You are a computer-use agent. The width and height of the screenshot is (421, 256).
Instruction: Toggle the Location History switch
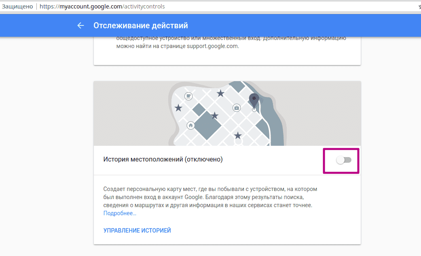344,160
